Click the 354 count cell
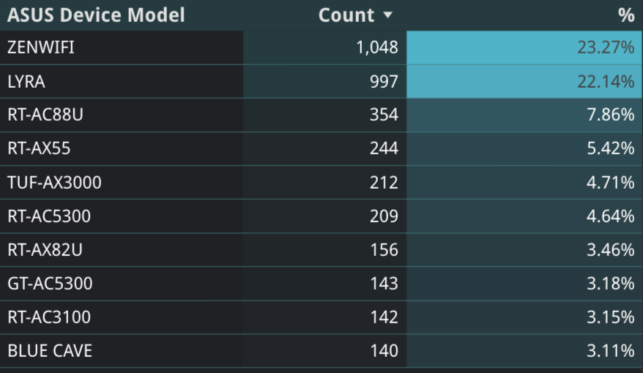Viewport: 643px width, 373px height. 384,115
